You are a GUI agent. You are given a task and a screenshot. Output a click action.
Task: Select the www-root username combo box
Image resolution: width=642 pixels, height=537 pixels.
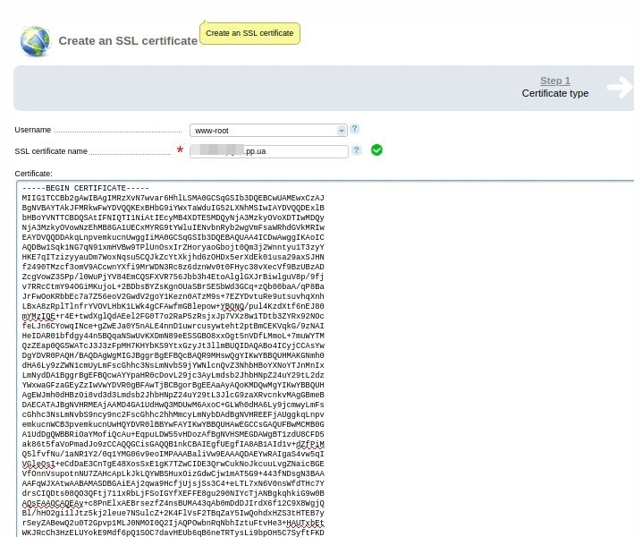point(264,131)
